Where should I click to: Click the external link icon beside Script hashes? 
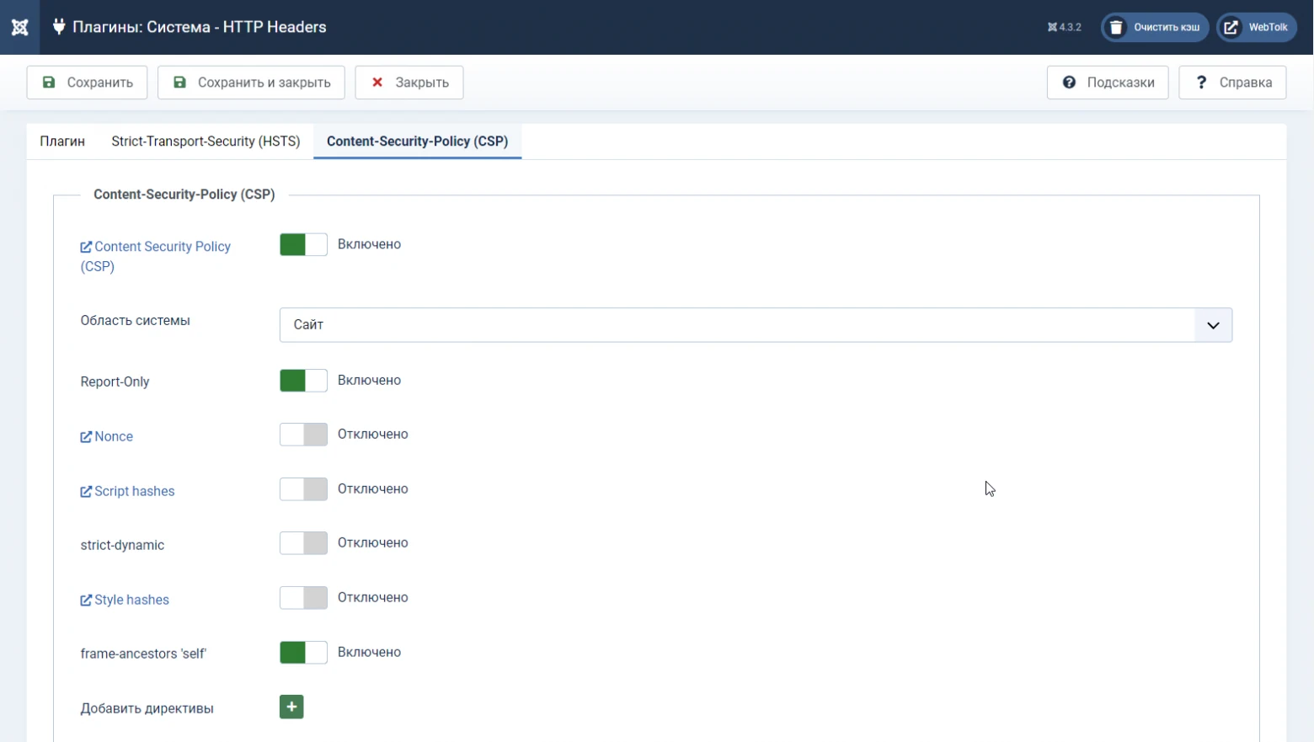[86, 492]
